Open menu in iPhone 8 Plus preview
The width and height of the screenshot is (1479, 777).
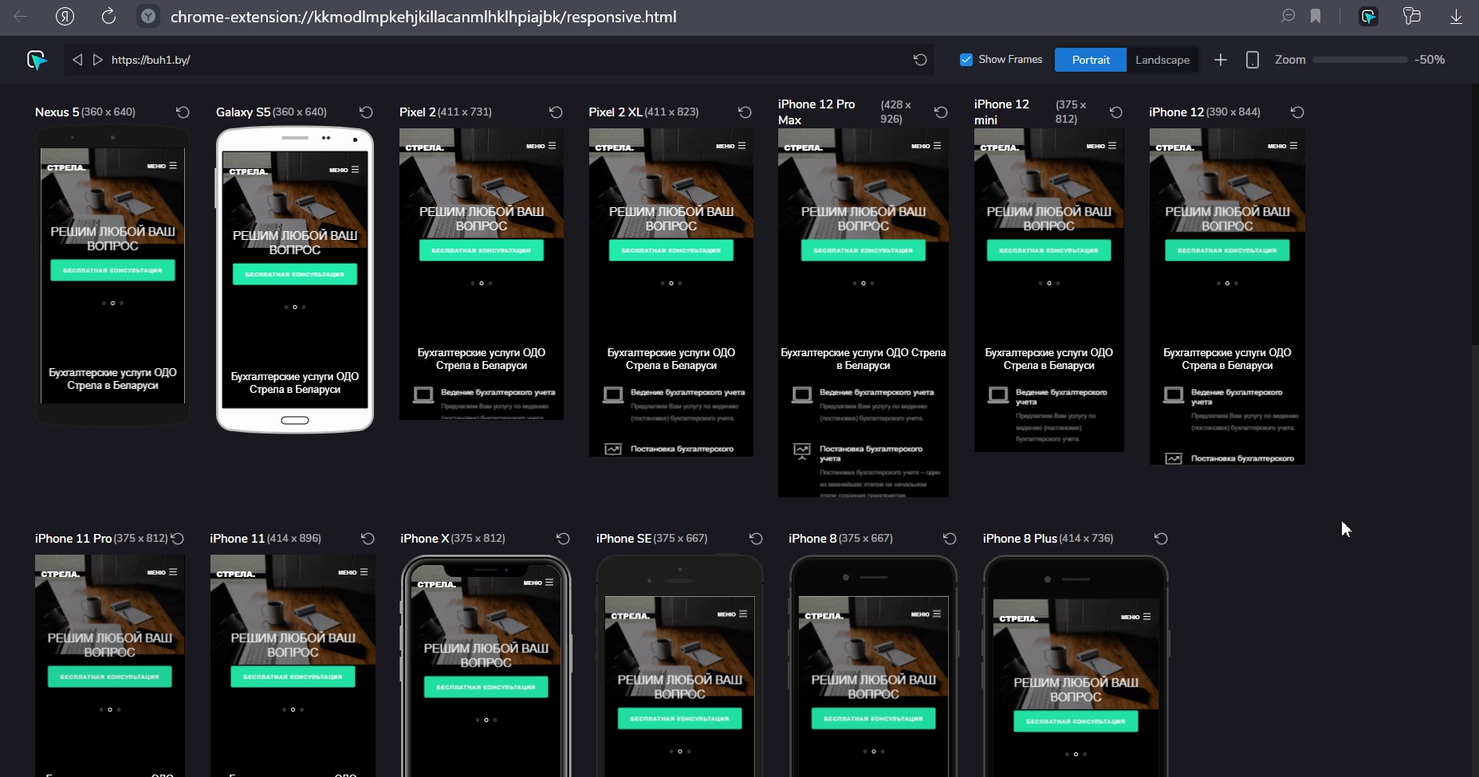tap(1136, 617)
